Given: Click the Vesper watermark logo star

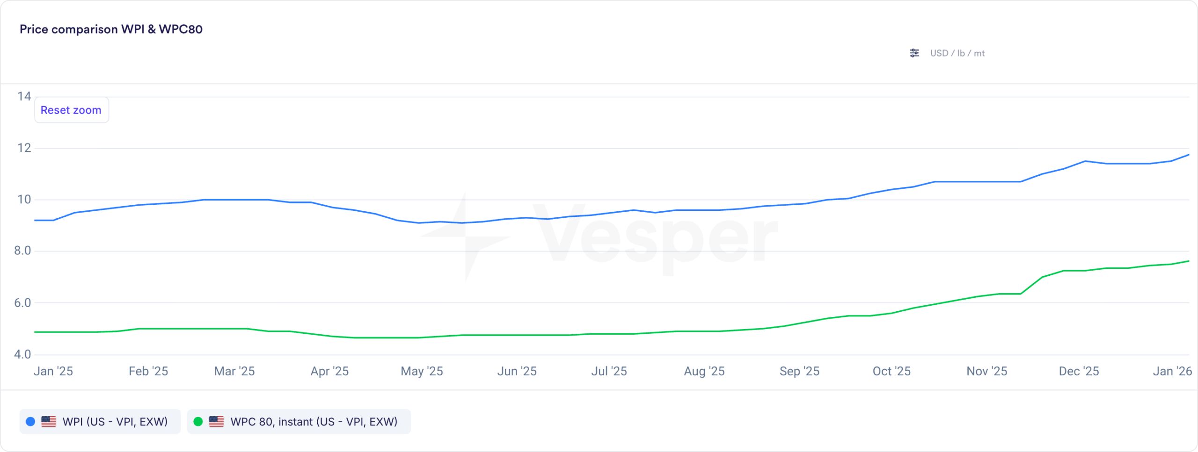Looking at the screenshot, I should click(x=466, y=237).
